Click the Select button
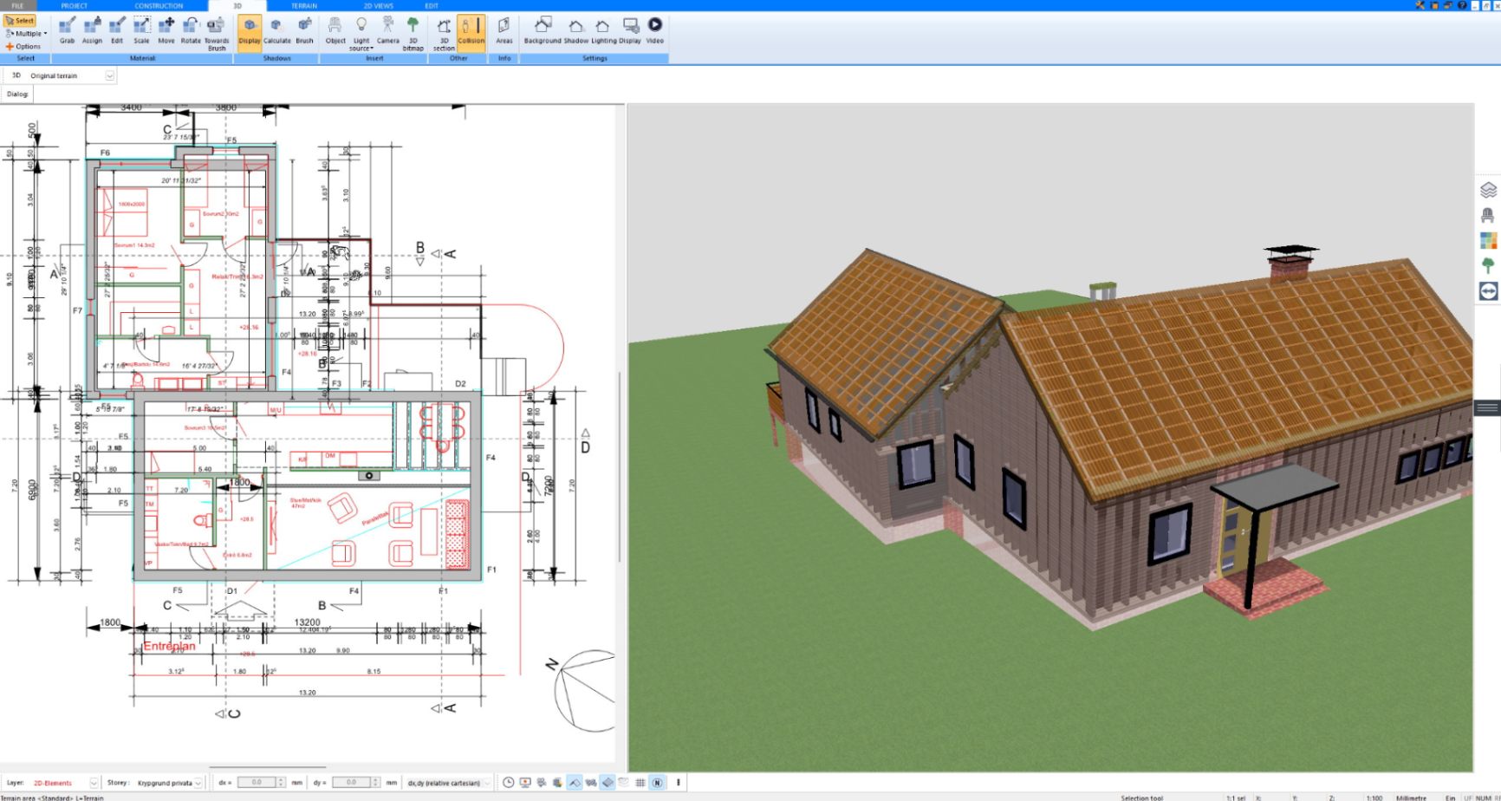The height and width of the screenshot is (801, 1501). (20, 21)
